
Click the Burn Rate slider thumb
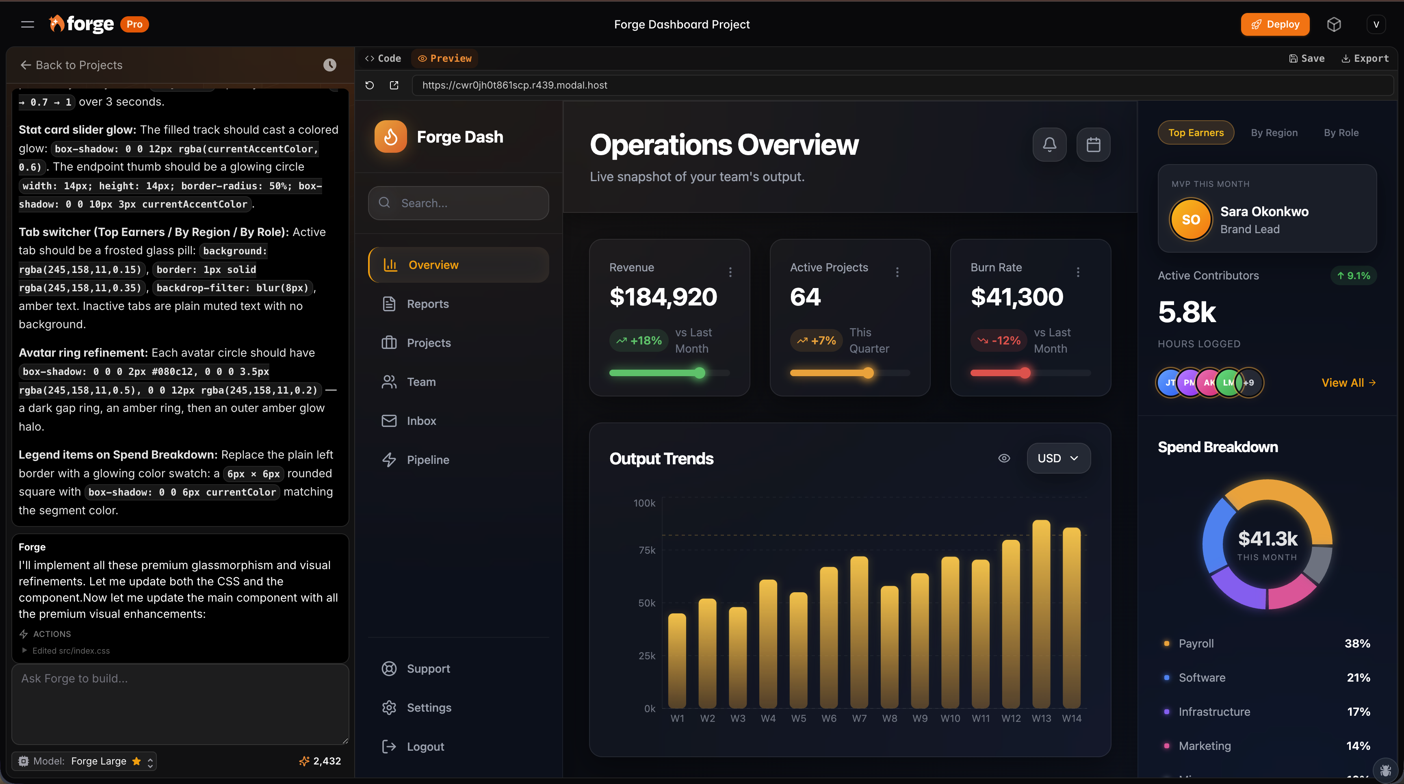point(1025,373)
